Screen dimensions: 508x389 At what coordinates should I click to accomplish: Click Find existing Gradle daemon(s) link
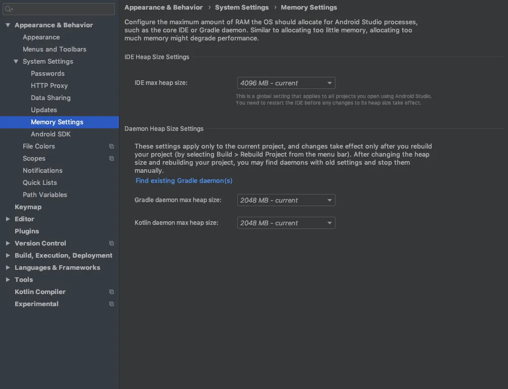click(x=184, y=181)
